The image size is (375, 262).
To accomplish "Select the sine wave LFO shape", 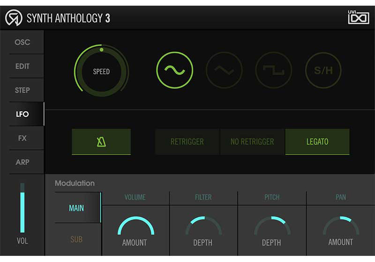I will [x=174, y=70].
